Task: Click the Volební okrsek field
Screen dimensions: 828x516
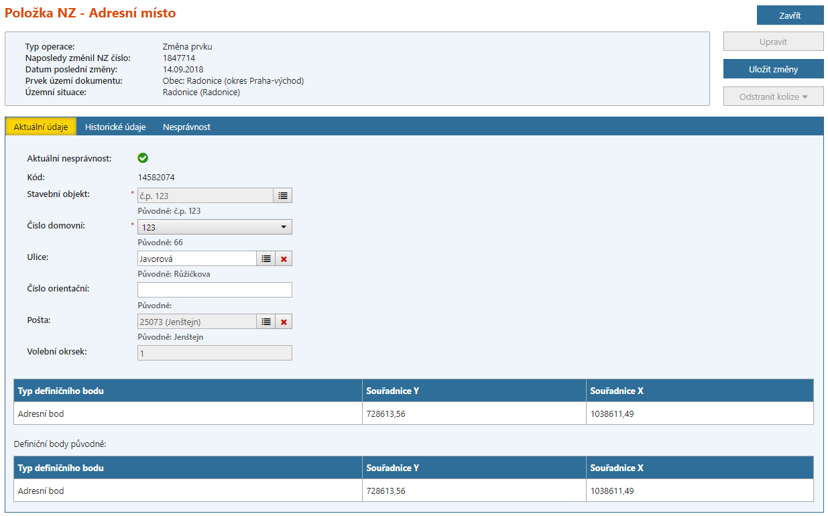Action: tap(215, 353)
